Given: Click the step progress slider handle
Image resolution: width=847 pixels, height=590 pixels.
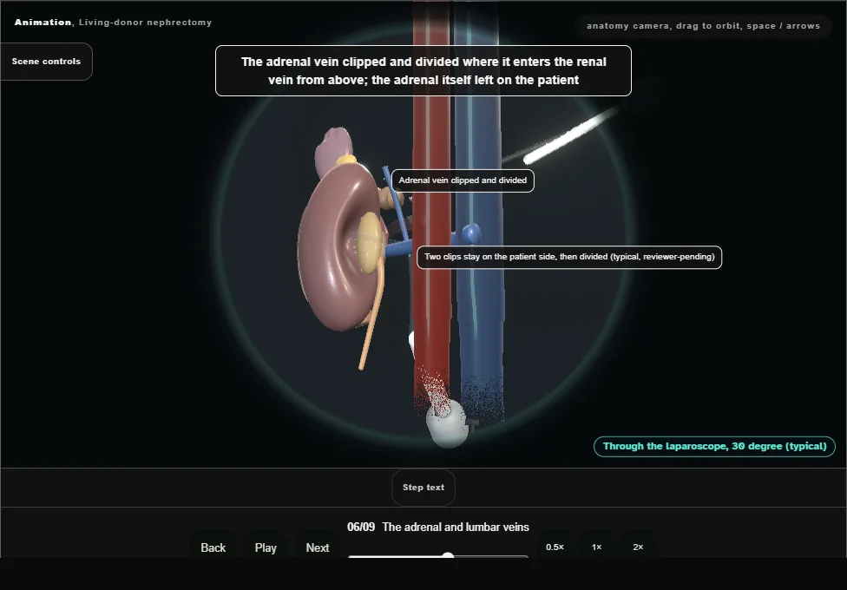Looking at the screenshot, I should pos(448,555).
